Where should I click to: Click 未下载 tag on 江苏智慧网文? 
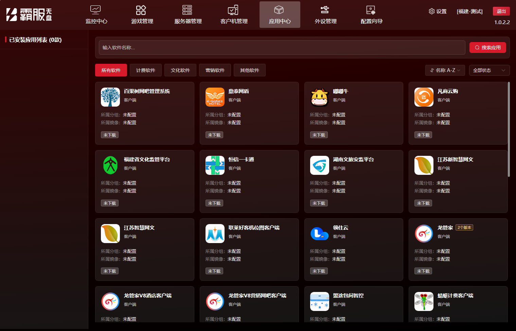tap(110, 271)
